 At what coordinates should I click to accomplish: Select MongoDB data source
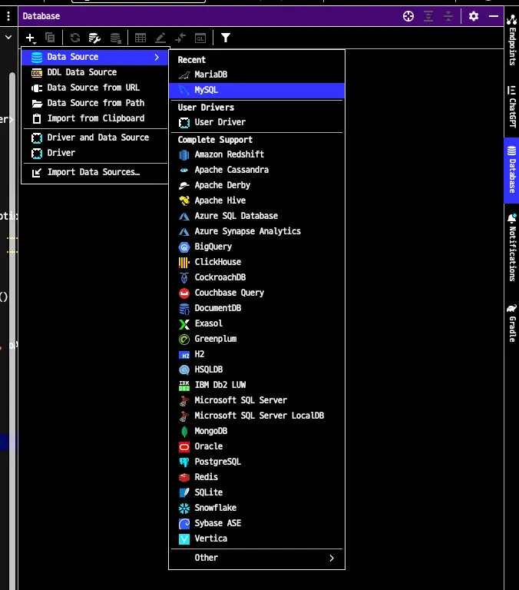(256, 431)
